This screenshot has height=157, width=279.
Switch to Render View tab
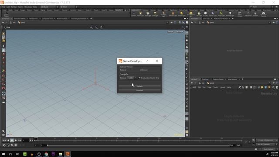34,19
